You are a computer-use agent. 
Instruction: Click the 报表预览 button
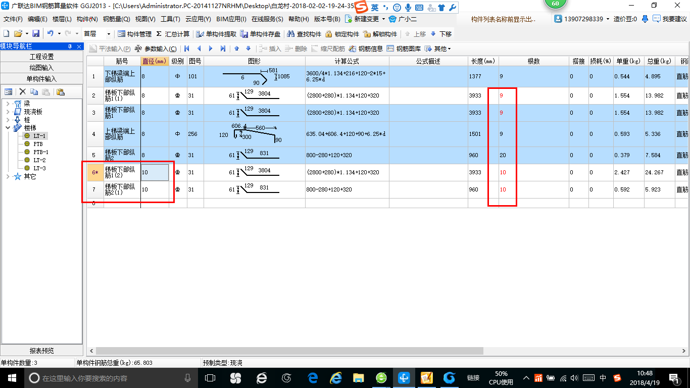[42, 351]
